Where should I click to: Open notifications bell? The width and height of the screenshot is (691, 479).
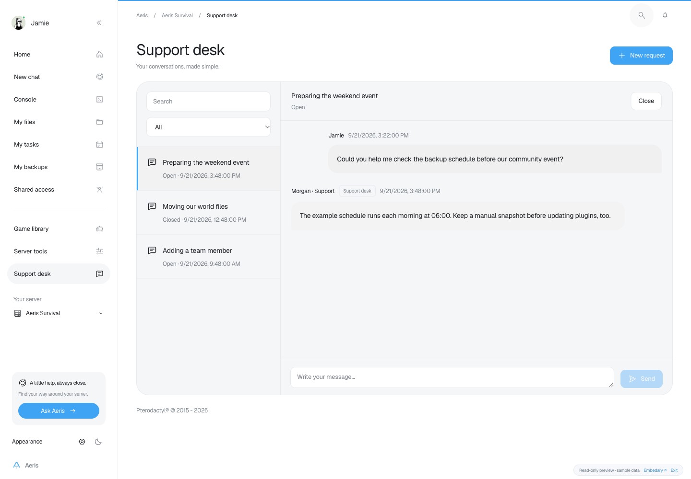tap(665, 15)
